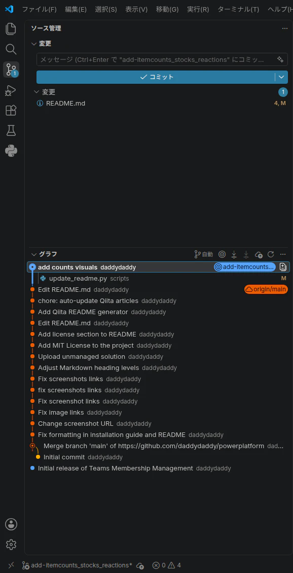Open ファイル(F) menu
The height and width of the screenshot is (573, 293).
(x=40, y=9)
